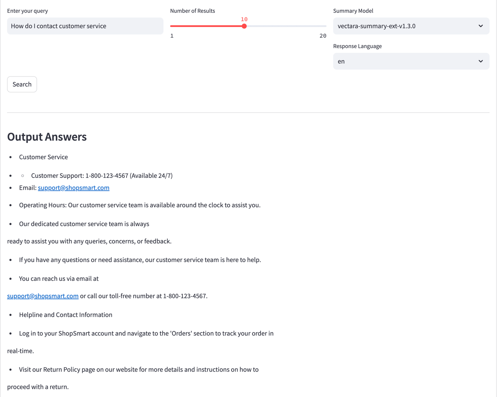The width and height of the screenshot is (500, 397).
Task: Click the red Number of Results slider handle
Action: (x=244, y=26)
